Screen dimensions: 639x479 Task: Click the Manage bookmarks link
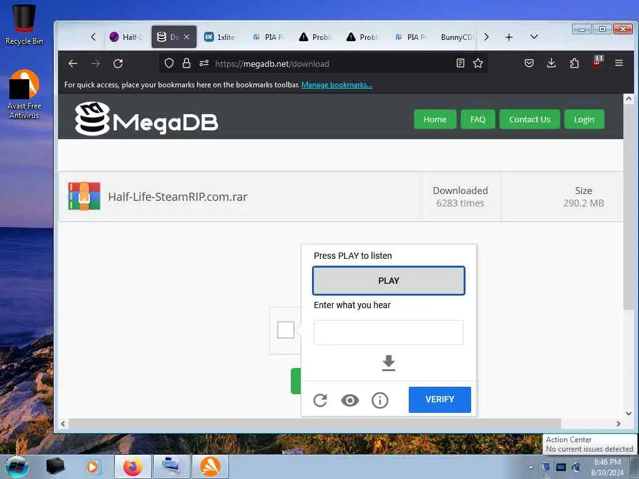pyautogui.click(x=336, y=85)
